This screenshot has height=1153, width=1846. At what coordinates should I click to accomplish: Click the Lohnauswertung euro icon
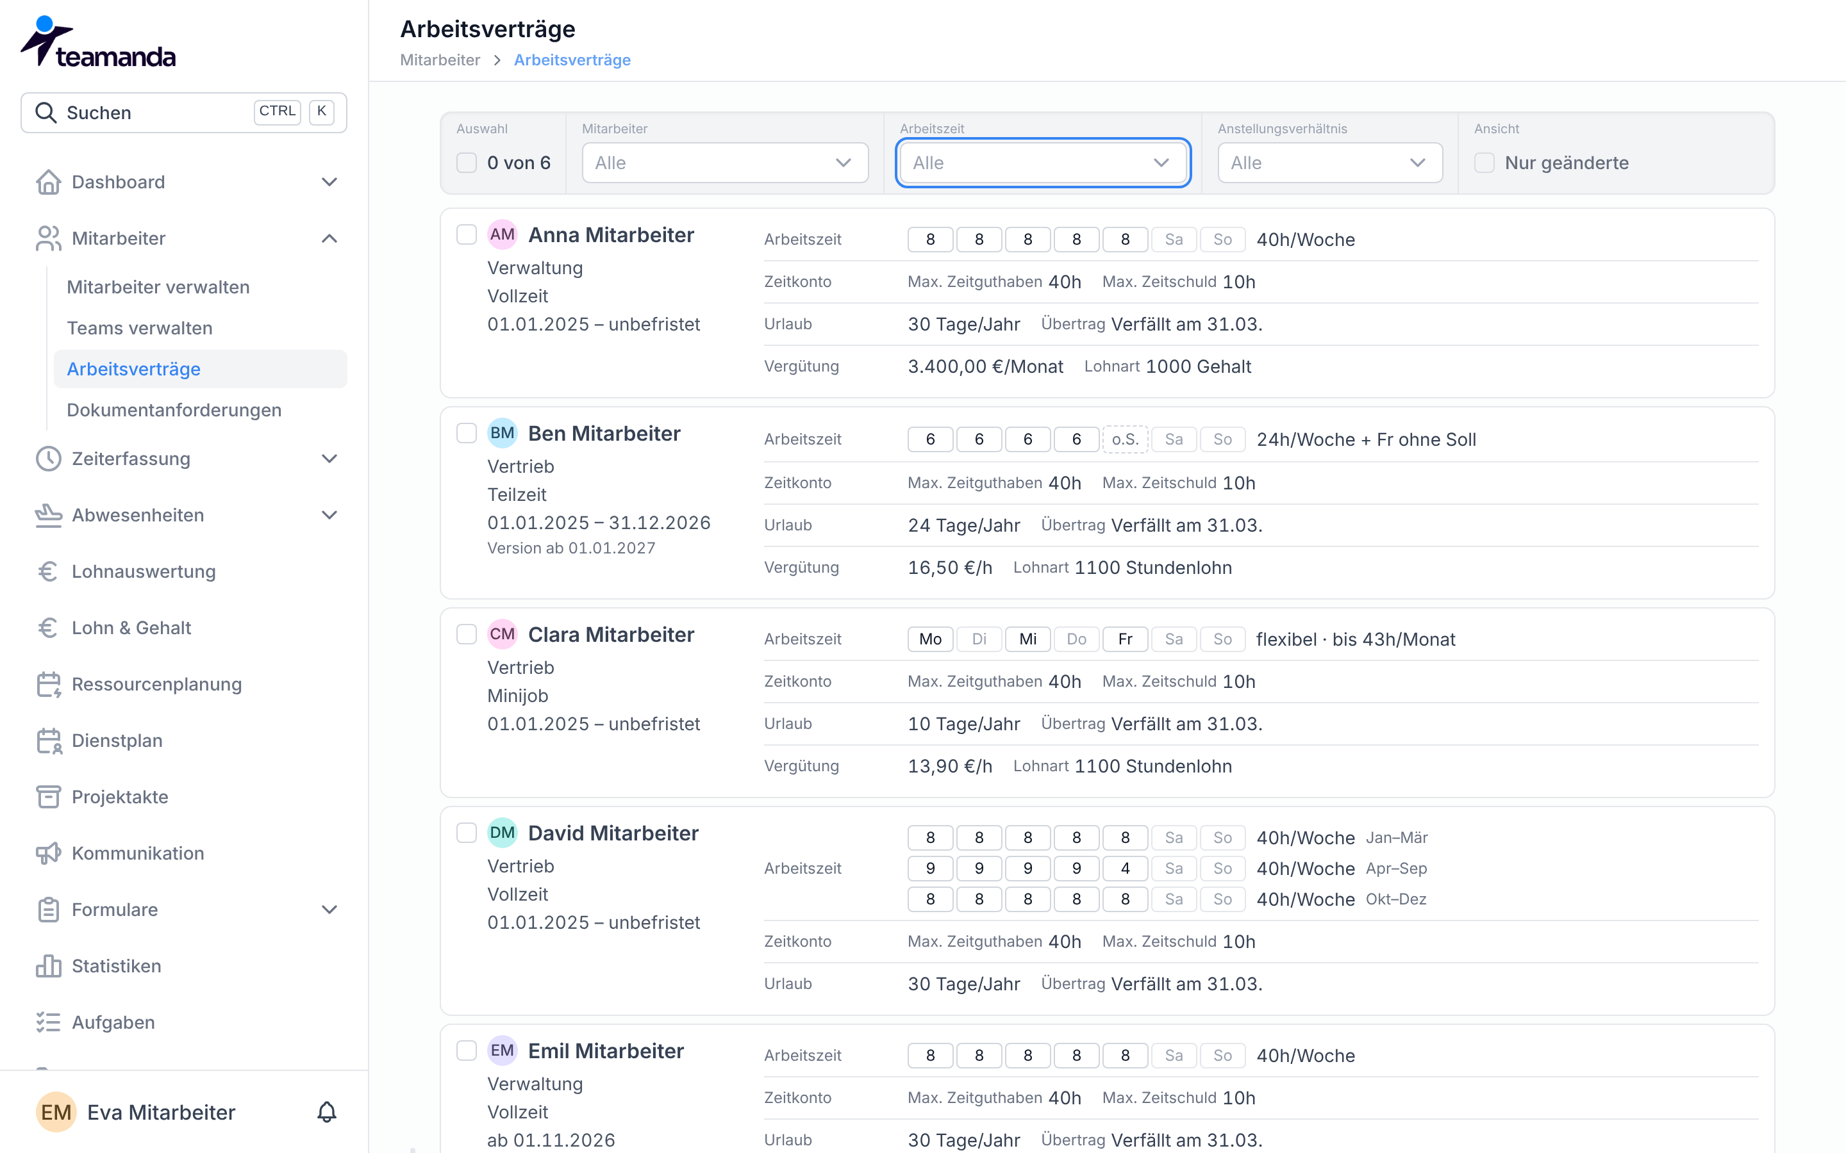[x=48, y=572]
